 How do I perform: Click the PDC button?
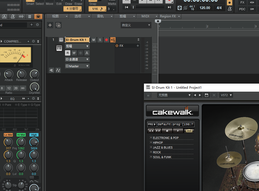tap(242, 9)
